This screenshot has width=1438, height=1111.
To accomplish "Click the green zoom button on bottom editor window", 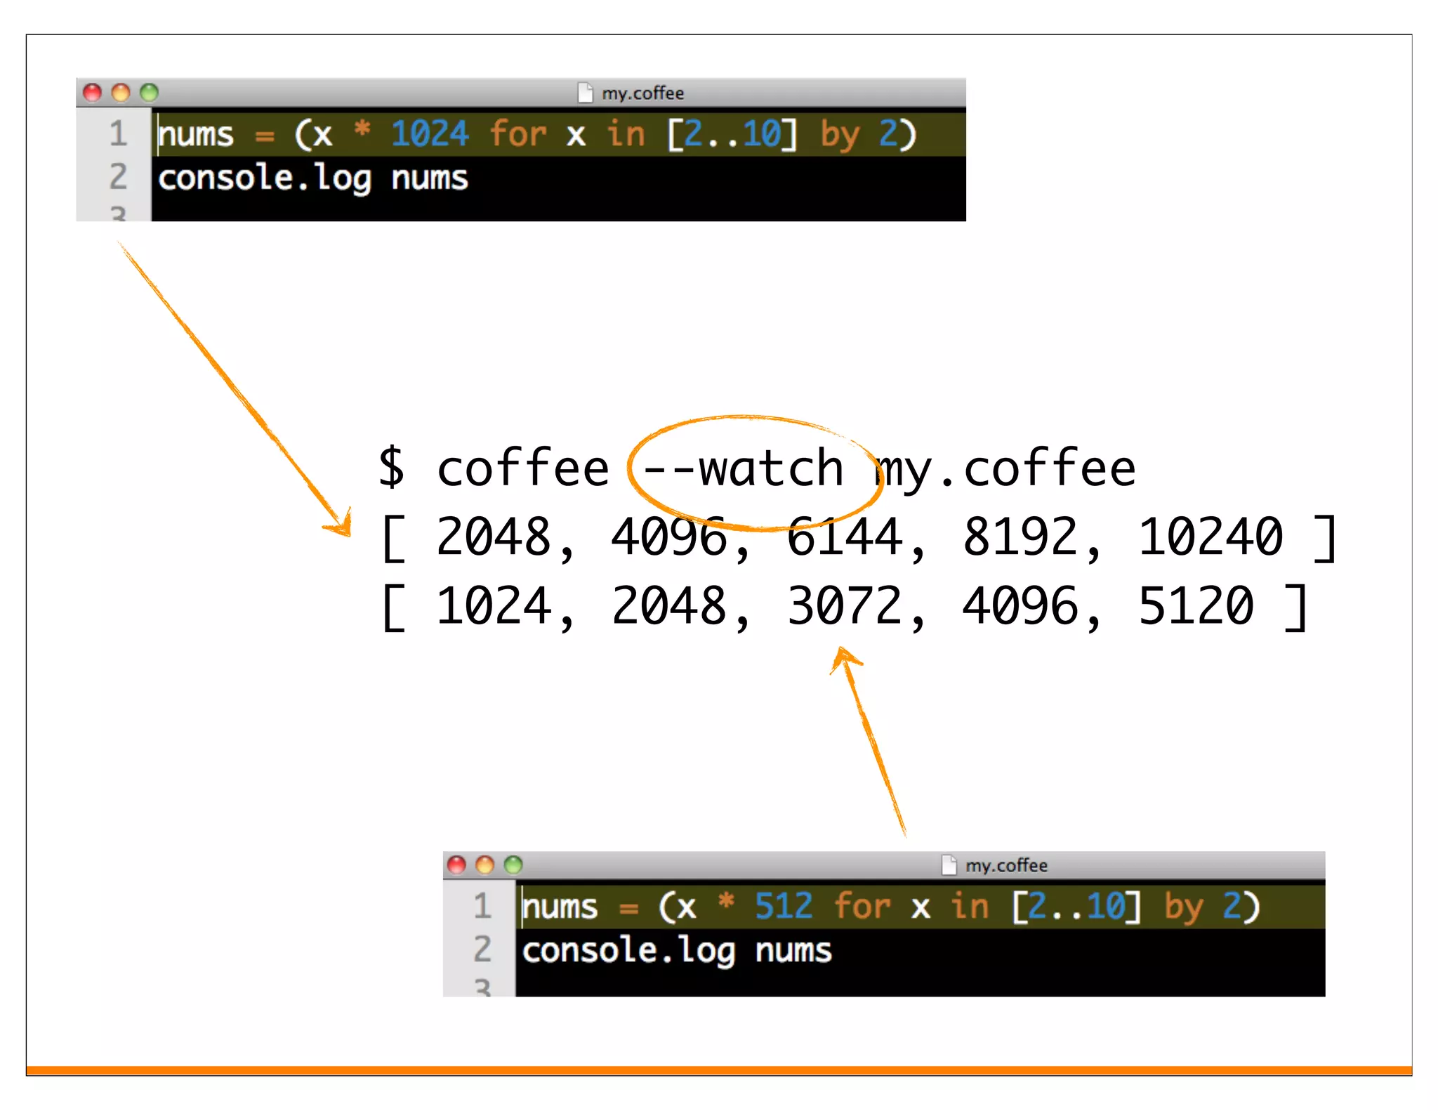I will tap(513, 865).
